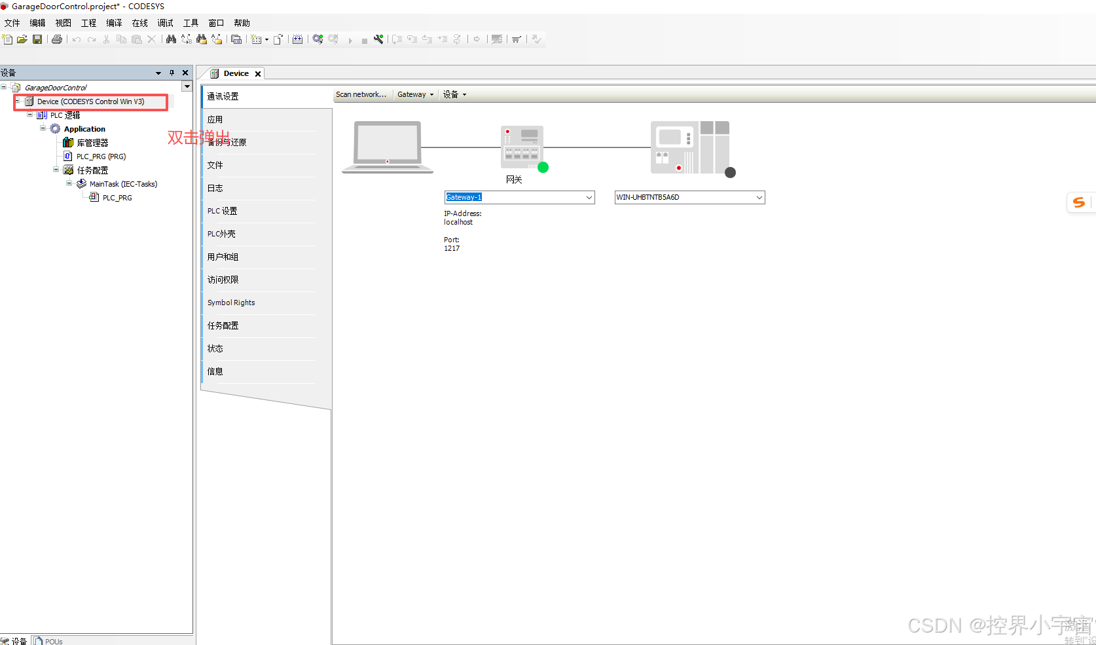Copy selection with toolbar copy icon

(x=121, y=39)
